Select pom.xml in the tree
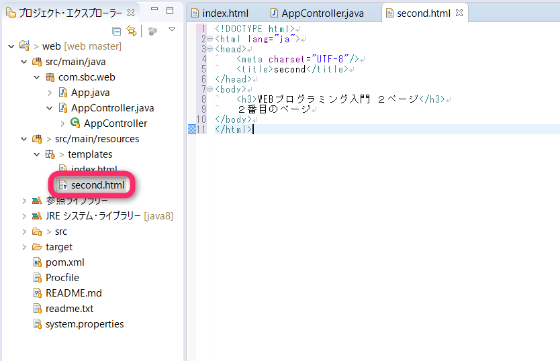Screen dimensions: 560x361 point(65,262)
